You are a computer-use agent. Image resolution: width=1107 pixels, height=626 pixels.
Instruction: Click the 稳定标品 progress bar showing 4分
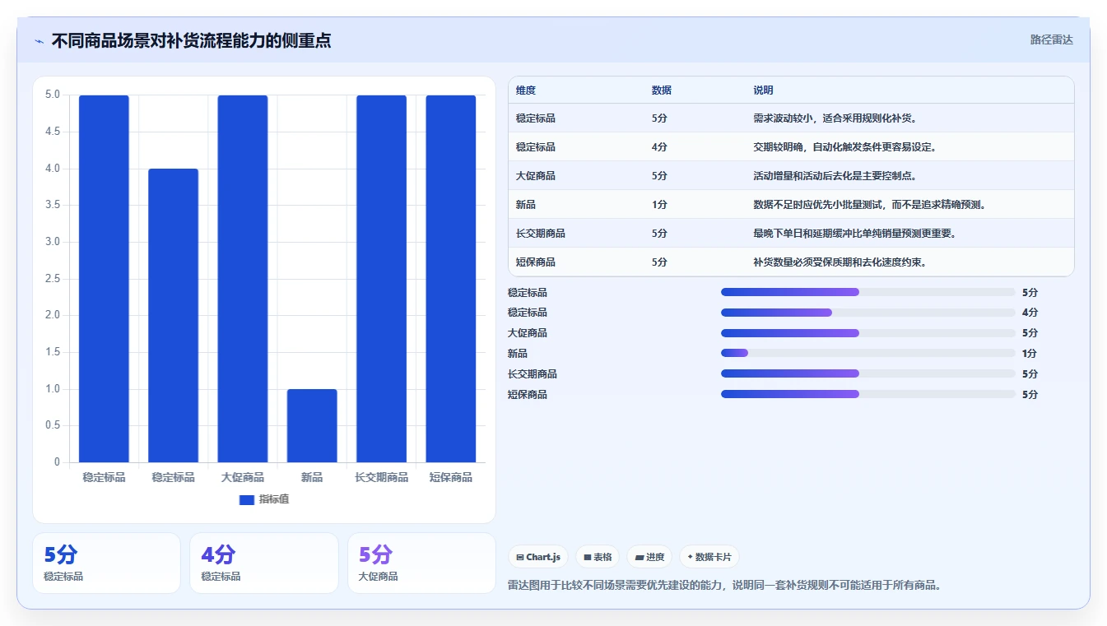[868, 313]
